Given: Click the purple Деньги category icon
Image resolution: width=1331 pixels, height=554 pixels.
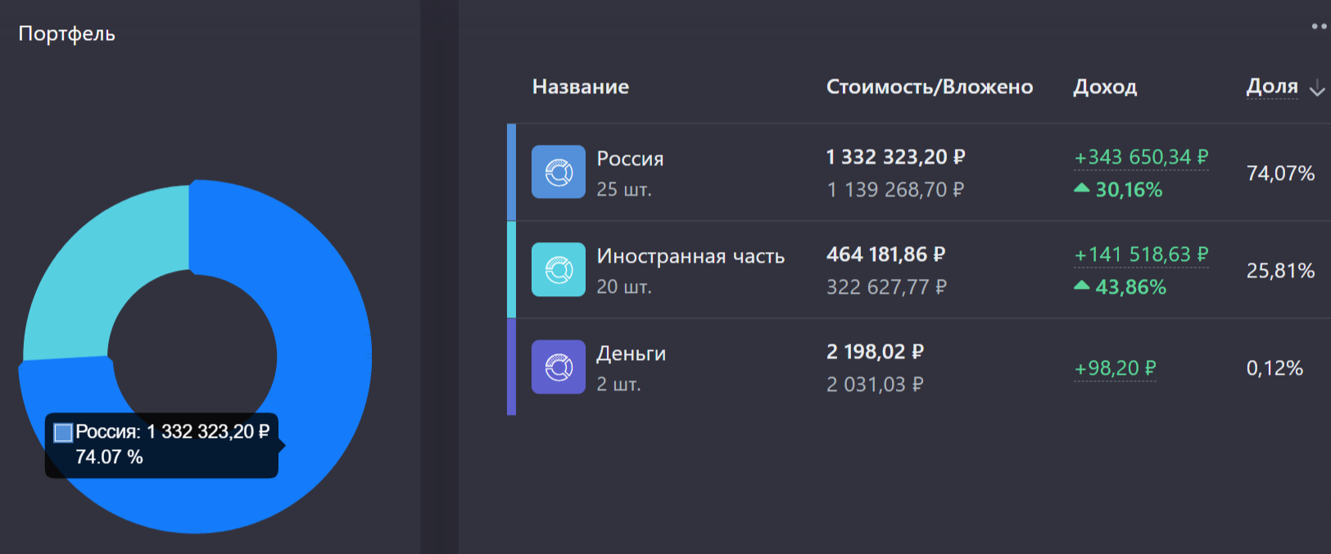Looking at the screenshot, I should pos(559,367).
